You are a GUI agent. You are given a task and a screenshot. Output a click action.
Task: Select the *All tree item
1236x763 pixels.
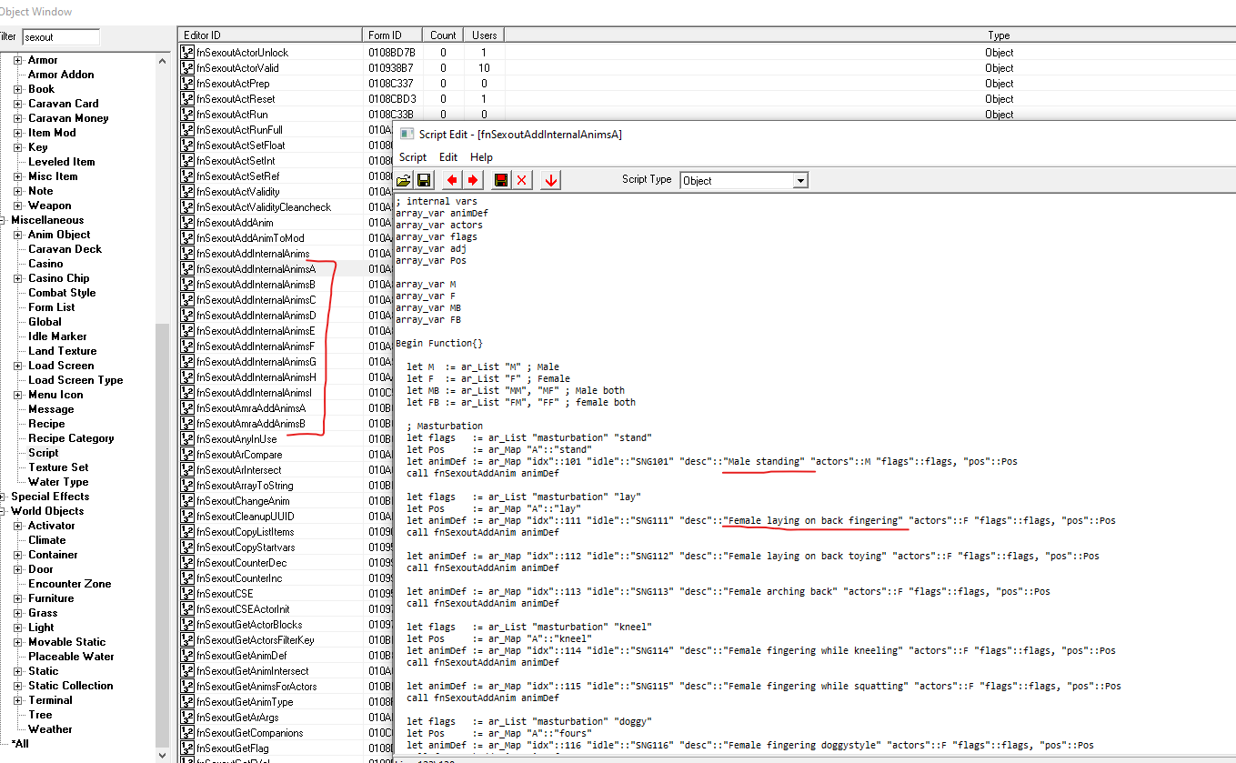pyautogui.click(x=20, y=744)
